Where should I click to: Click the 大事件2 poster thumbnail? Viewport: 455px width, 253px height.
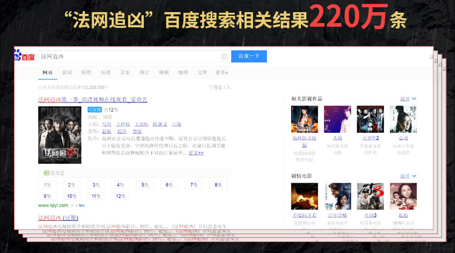(370, 120)
